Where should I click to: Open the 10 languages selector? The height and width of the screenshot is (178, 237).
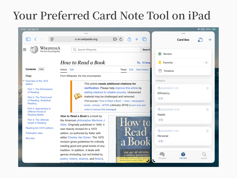[144, 63]
